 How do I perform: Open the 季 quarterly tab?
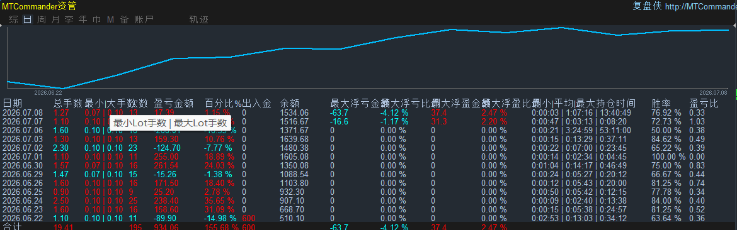69,19
